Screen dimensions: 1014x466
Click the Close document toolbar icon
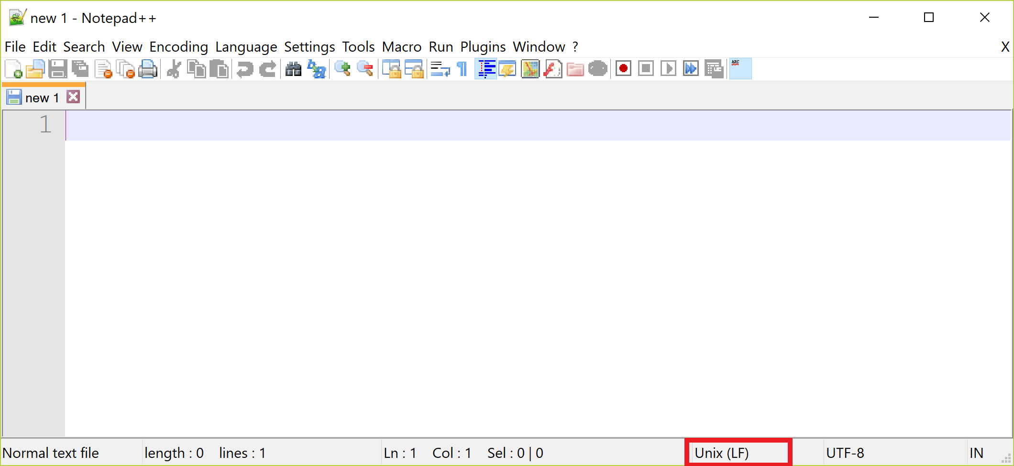tap(103, 69)
